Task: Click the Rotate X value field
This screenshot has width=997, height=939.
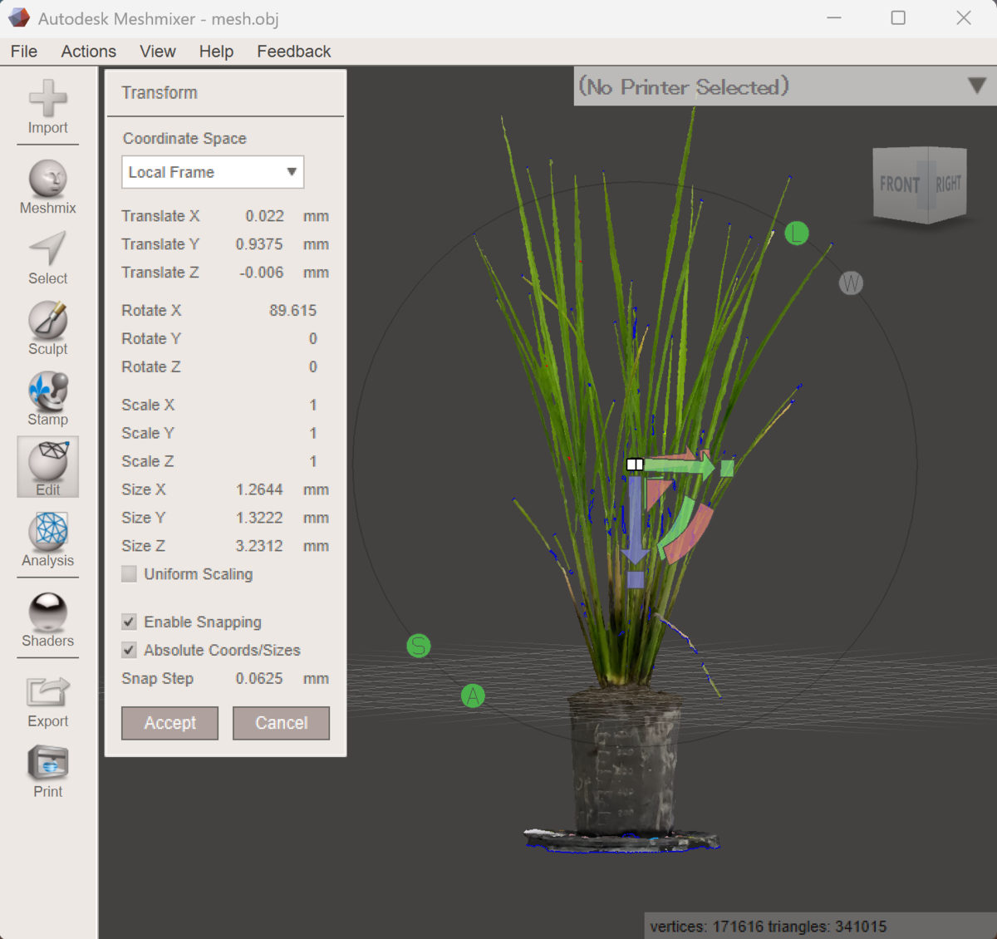Action: click(x=292, y=311)
